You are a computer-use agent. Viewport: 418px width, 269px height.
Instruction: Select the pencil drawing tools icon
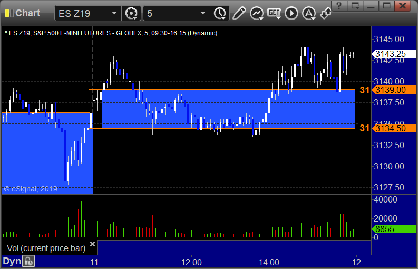[239, 13]
